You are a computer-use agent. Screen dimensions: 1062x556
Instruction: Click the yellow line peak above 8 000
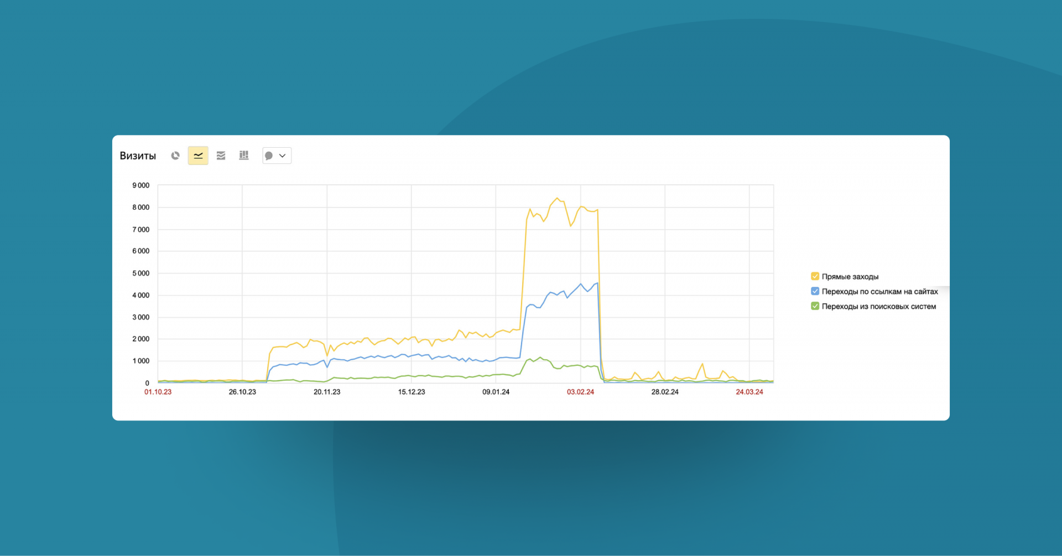point(557,198)
